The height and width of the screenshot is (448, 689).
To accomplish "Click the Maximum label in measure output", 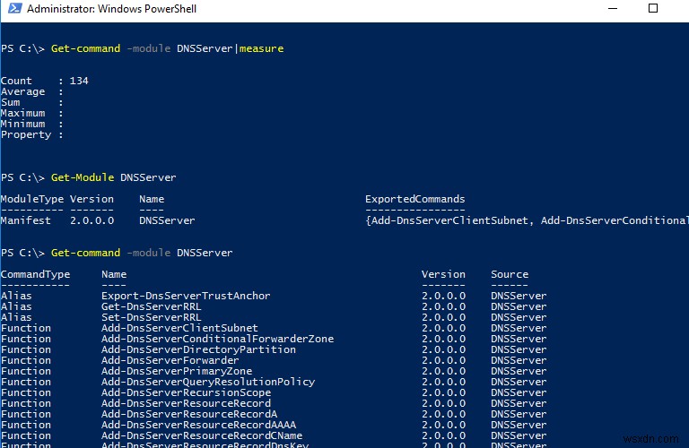I will click(22, 113).
